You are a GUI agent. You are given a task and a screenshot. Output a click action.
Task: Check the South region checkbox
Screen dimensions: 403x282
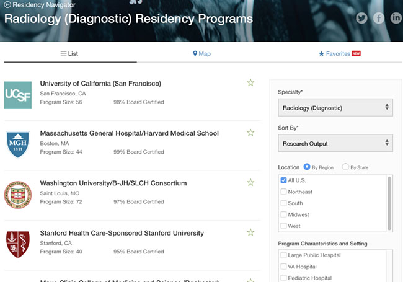[x=283, y=203]
